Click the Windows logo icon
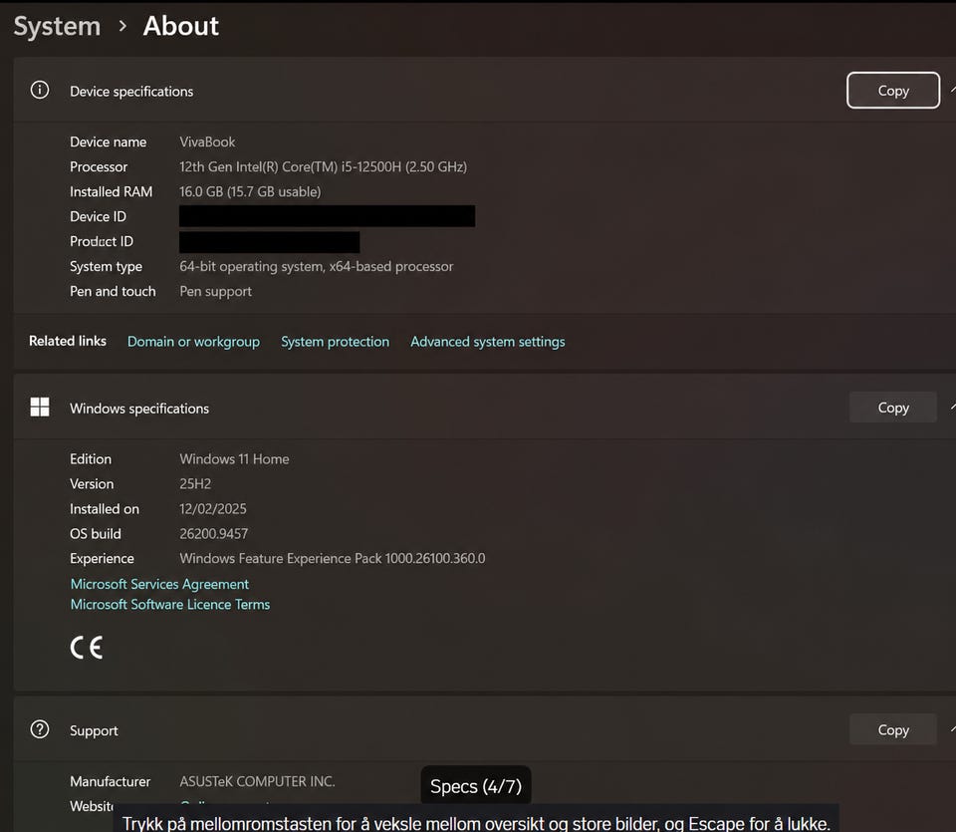 click(x=40, y=407)
